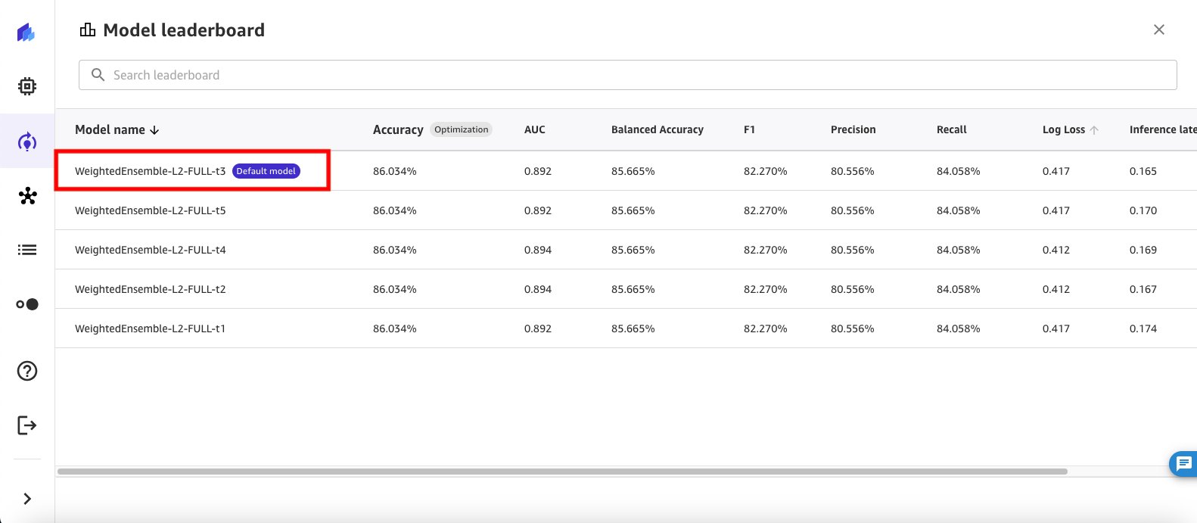Click the horizontal scrollbar of the leaderboard
This screenshot has width=1197, height=523.
562,472
